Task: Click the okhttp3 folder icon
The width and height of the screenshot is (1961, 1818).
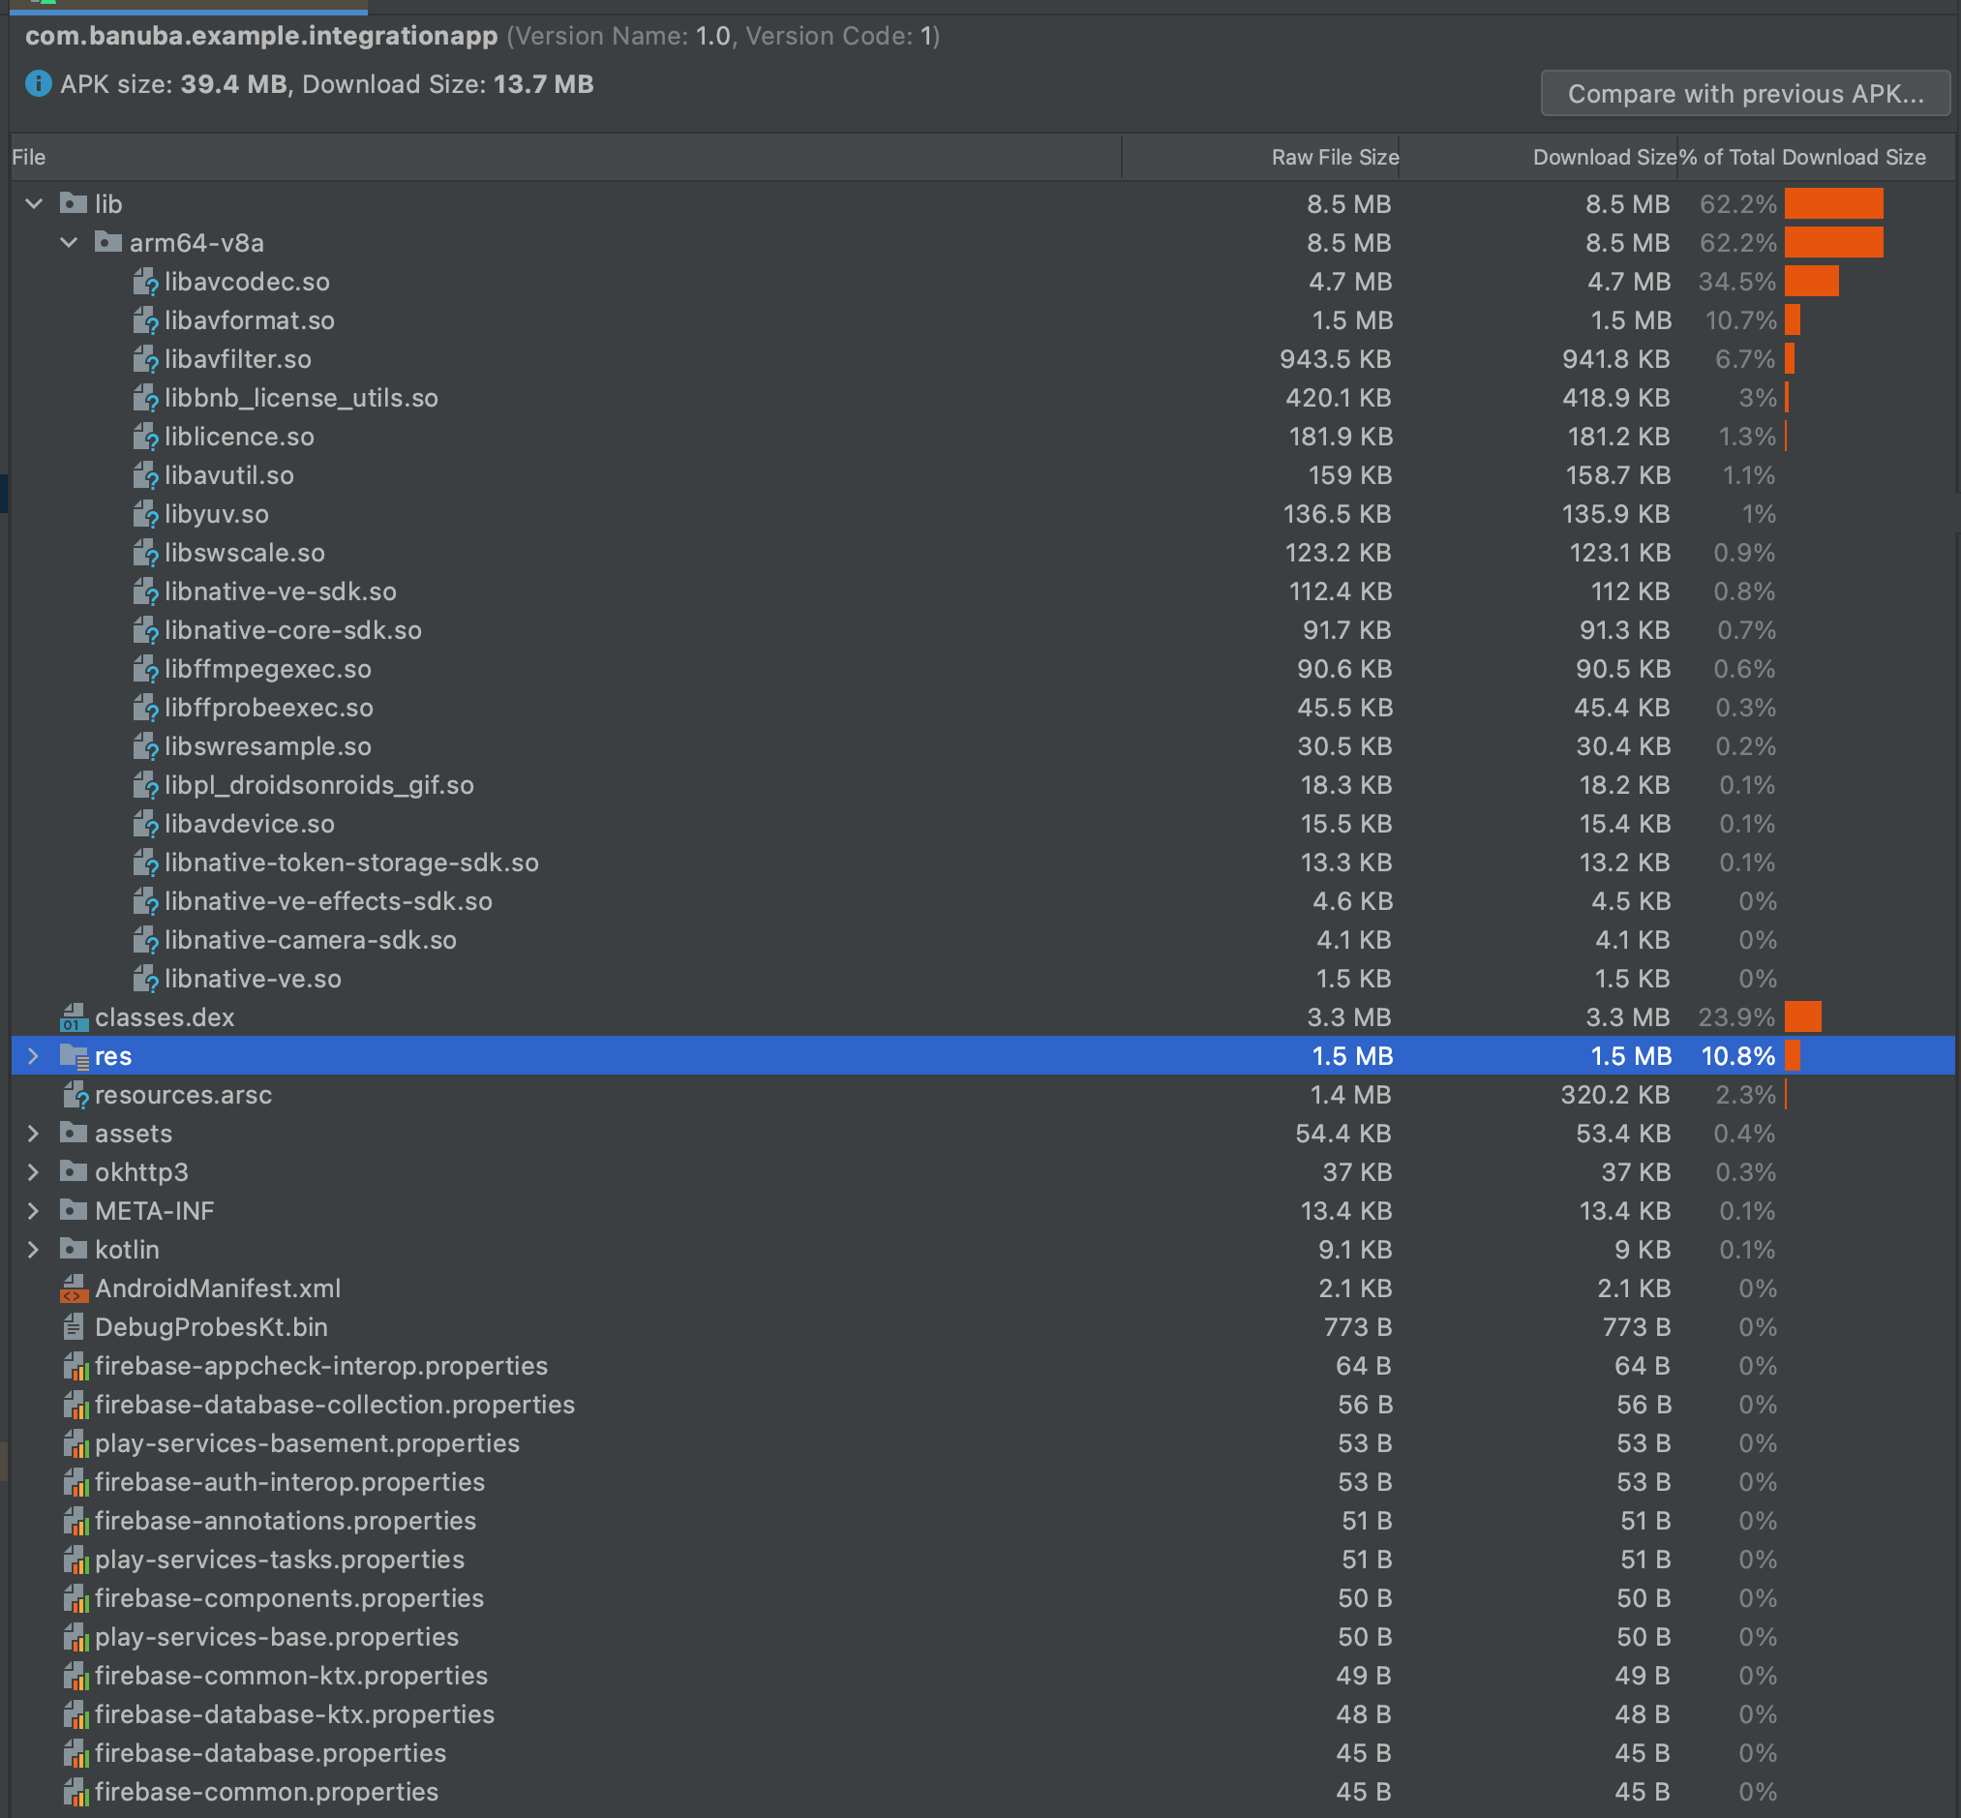Action: pyautogui.click(x=73, y=1171)
